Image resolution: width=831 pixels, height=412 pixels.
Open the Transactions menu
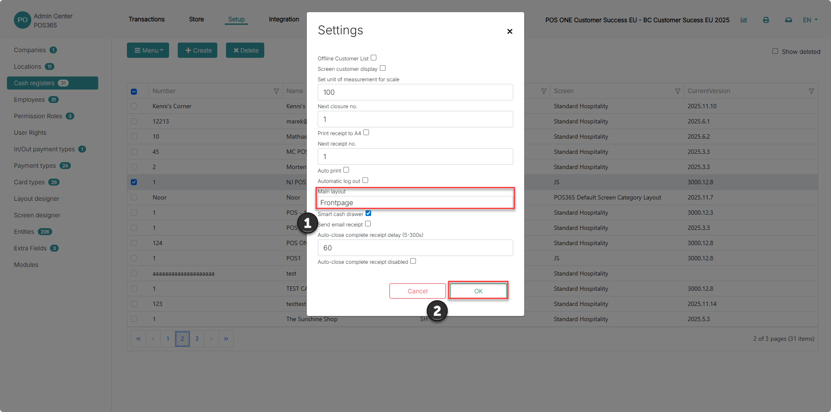[x=146, y=19]
